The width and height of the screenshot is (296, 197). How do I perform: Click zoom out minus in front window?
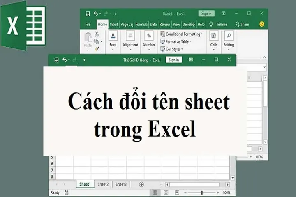coord(185,192)
